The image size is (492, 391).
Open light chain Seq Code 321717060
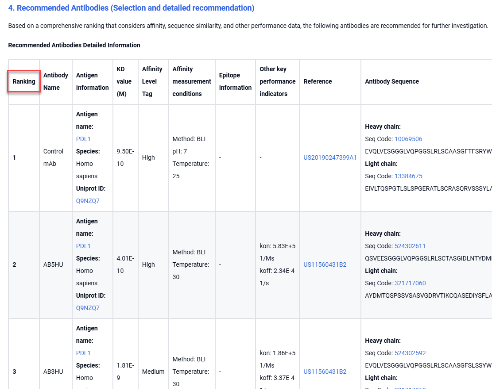pyautogui.click(x=410, y=283)
